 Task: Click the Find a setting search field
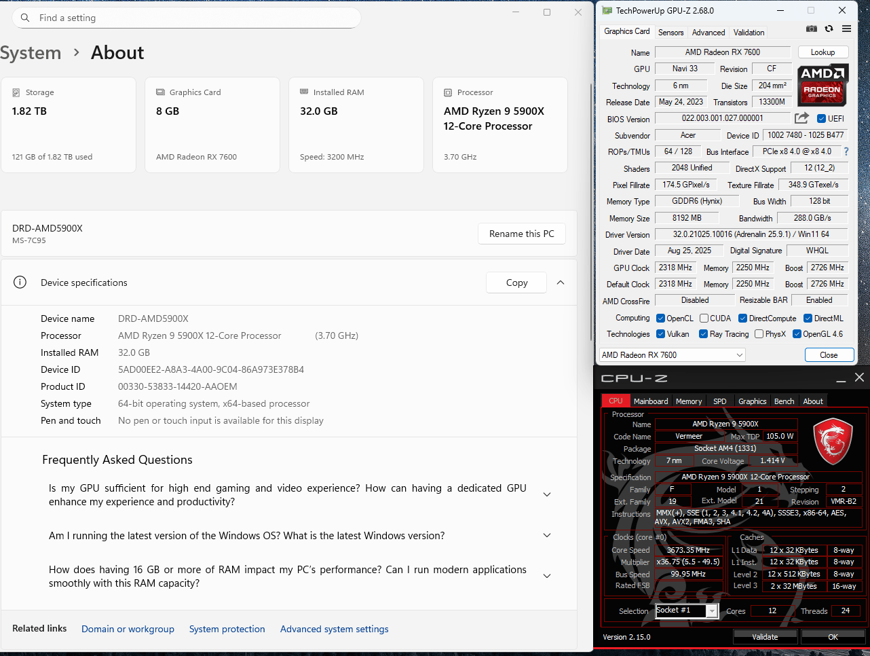tap(186, 18)
